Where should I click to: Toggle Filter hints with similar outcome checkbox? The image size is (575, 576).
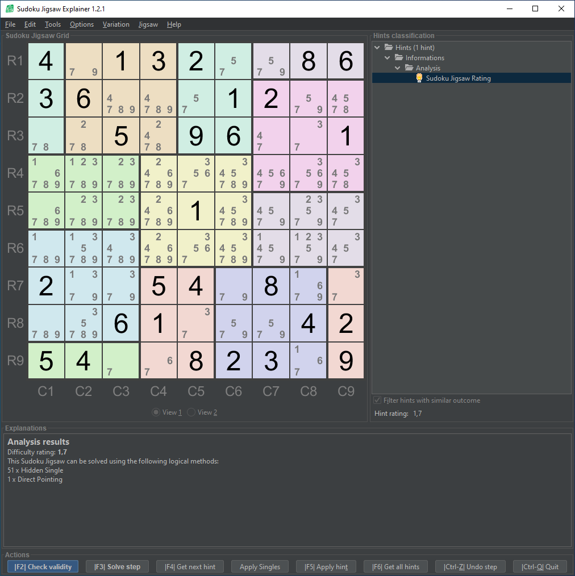pyautogui.click(x=377, y=400)
